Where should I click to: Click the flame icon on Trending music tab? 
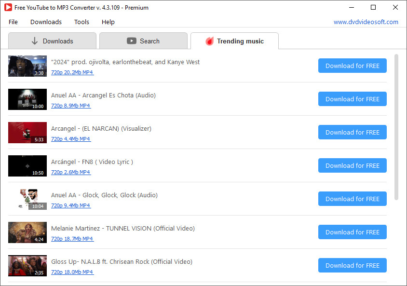(x=209, y=41)
